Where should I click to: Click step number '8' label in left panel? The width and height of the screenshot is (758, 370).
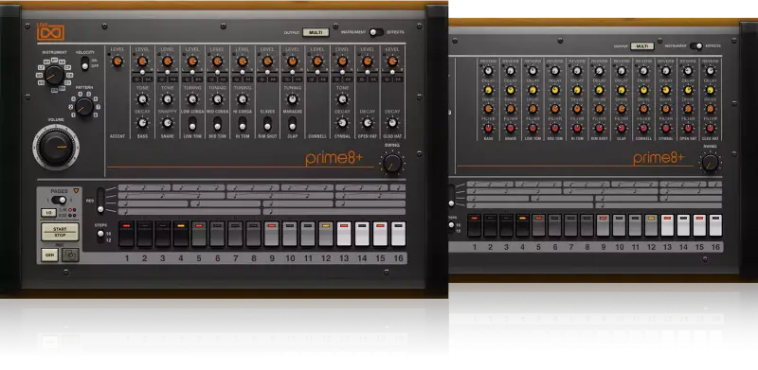coord(254,258)
